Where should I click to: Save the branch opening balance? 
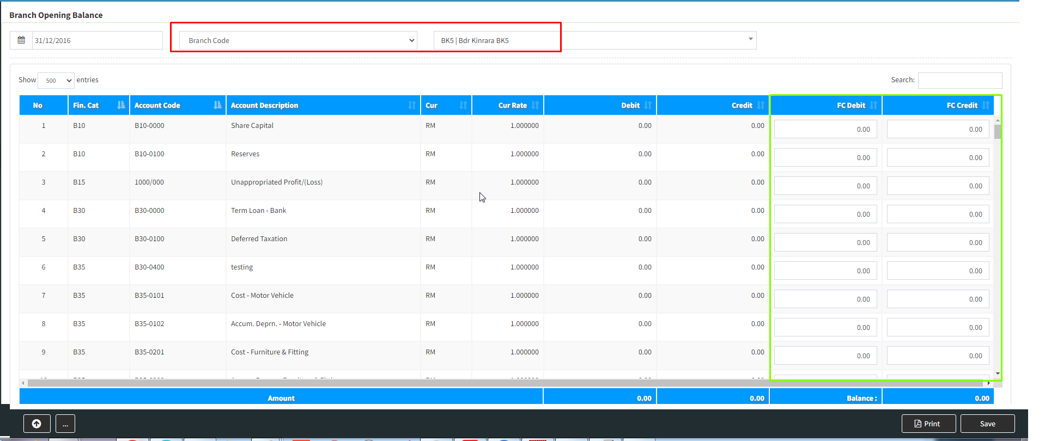987,424
